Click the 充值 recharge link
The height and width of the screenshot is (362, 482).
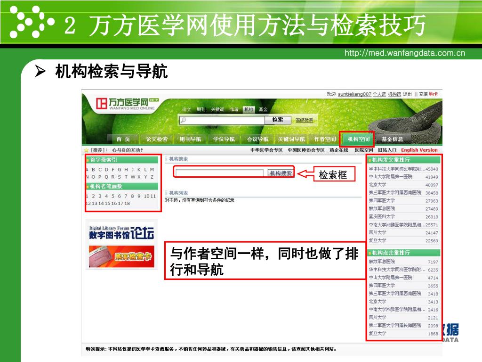tap(423, 94)
